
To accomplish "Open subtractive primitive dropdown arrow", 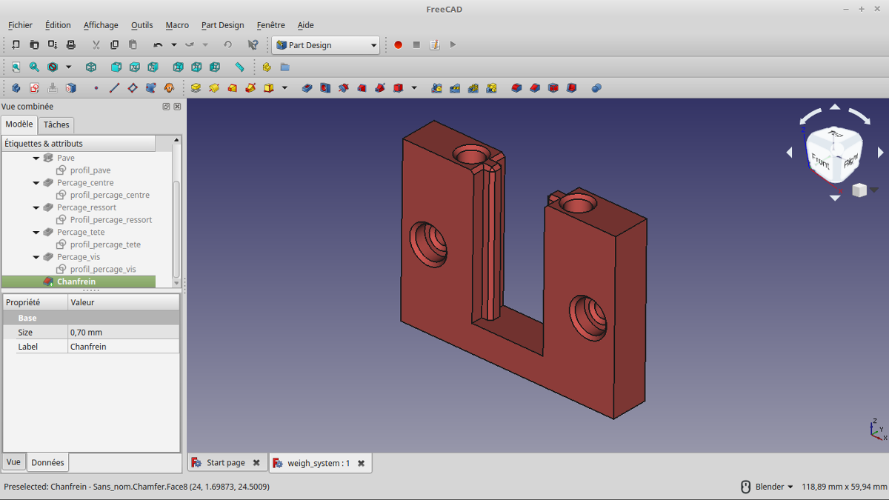I will [x=414, y=87].
